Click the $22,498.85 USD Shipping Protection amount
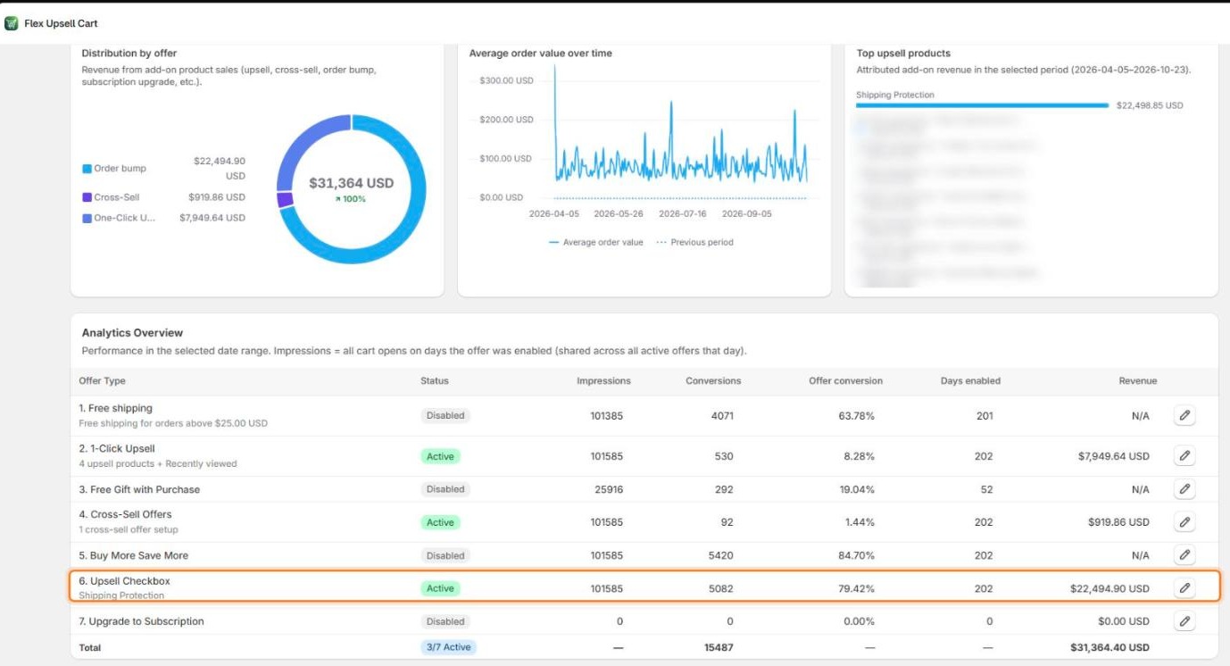 [1150, 105]
